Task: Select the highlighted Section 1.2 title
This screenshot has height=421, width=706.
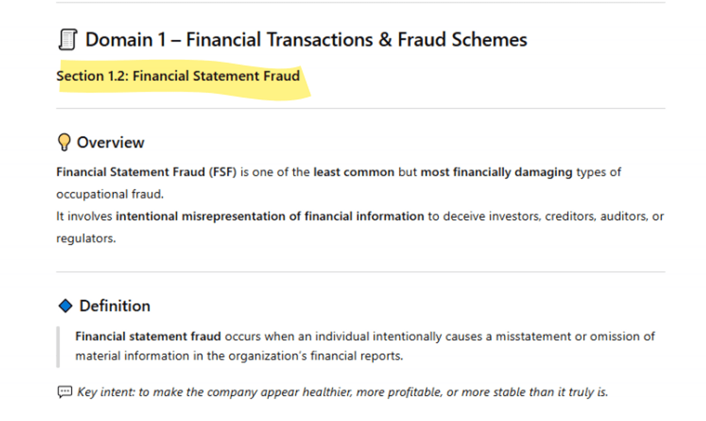Action: [178, 76]
